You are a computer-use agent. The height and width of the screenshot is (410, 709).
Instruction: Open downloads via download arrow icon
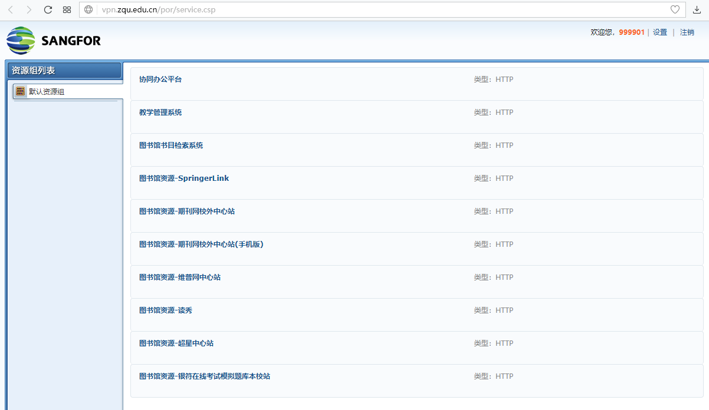click(697, 9)
